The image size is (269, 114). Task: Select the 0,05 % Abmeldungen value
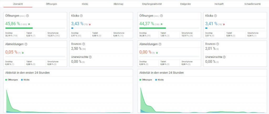click(x=11, y=52)
